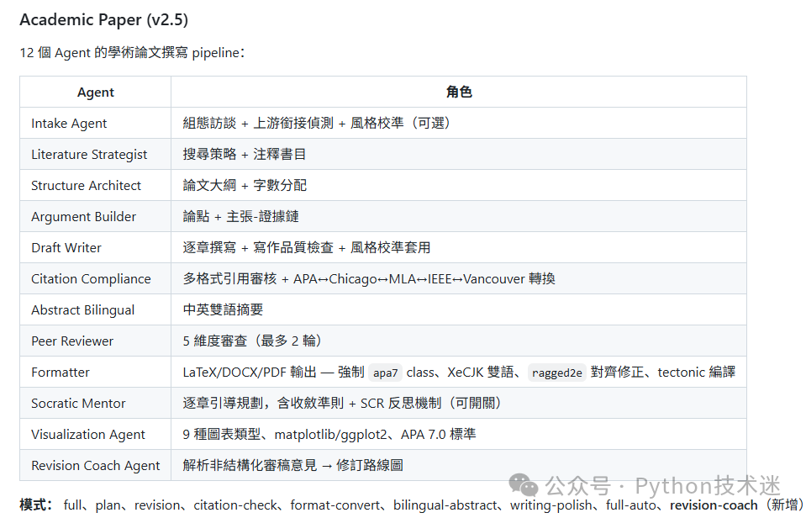The height and width of the screenshot is (518, 806).
Task: Click the Socratic Mentor agent name
Action: pos(77,403)
